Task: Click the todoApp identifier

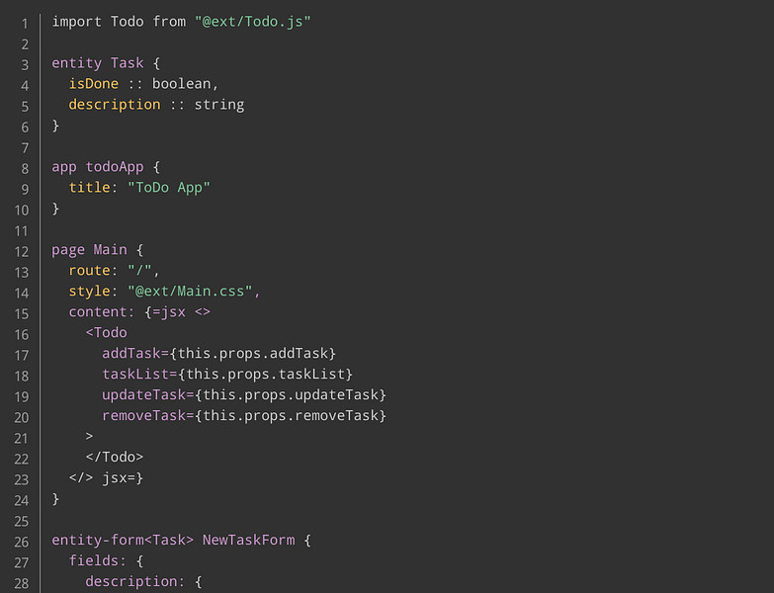Action: pos(115,167)
